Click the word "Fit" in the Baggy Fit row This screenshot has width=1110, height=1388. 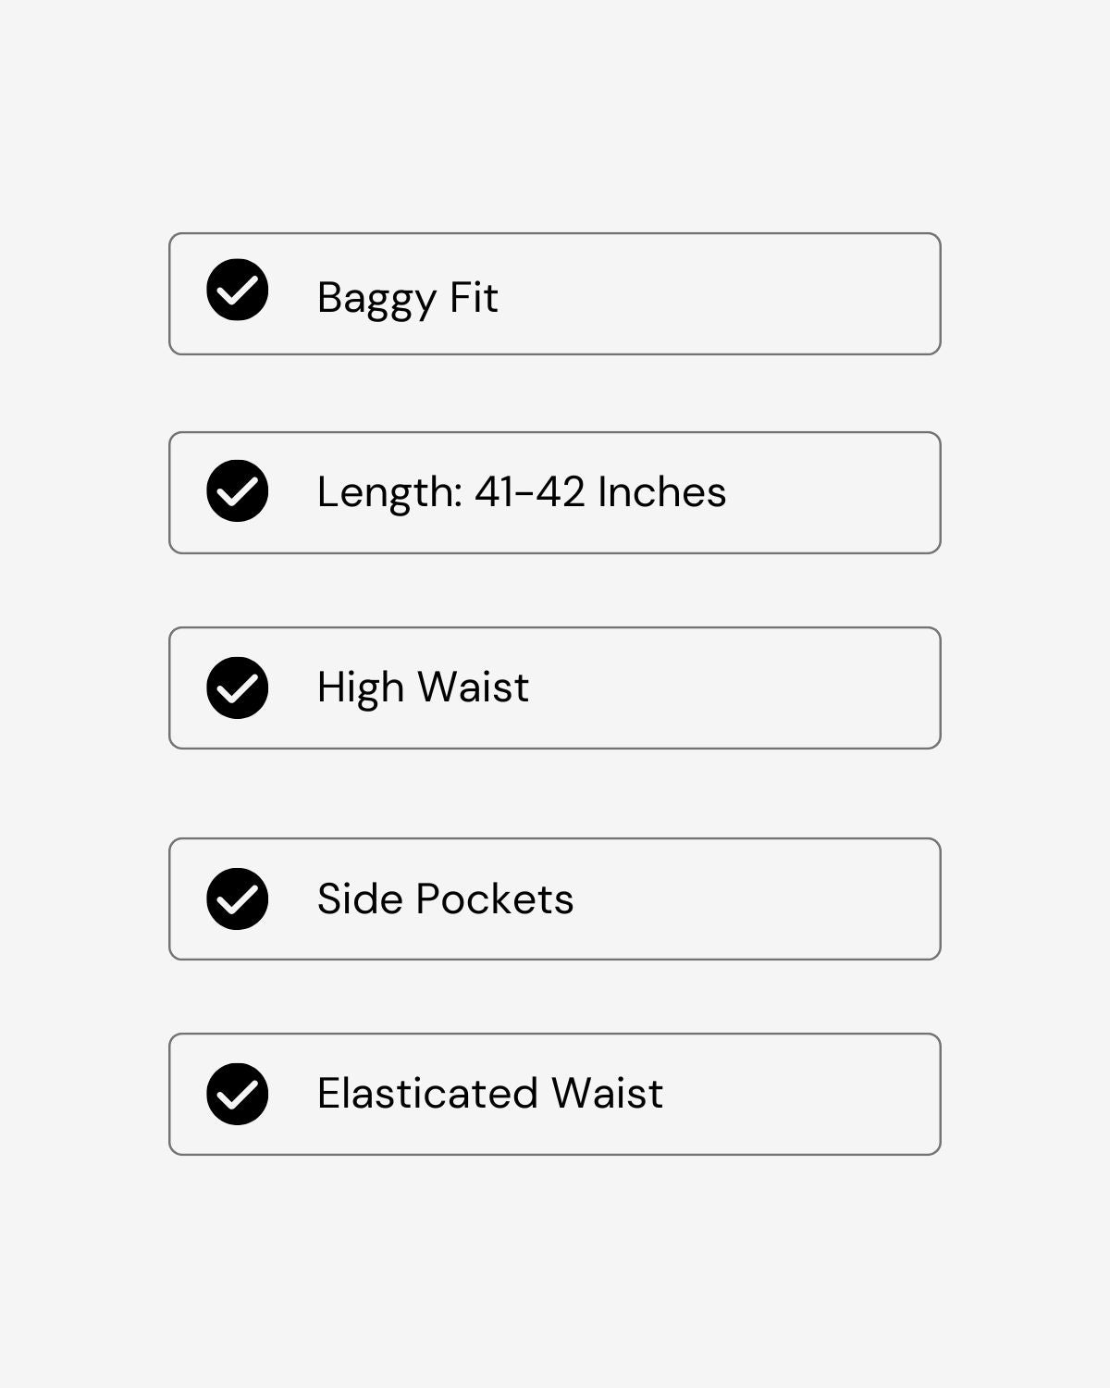click(474, 297)
